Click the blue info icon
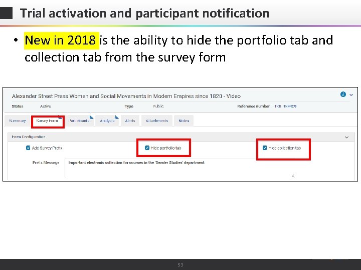This screenshot has width=361, height=270. point(343,94)
